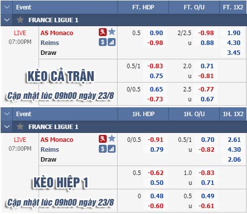Open statistics chart icon in first-half Reims row
The image size is (247, 214).
pos(112,149)
